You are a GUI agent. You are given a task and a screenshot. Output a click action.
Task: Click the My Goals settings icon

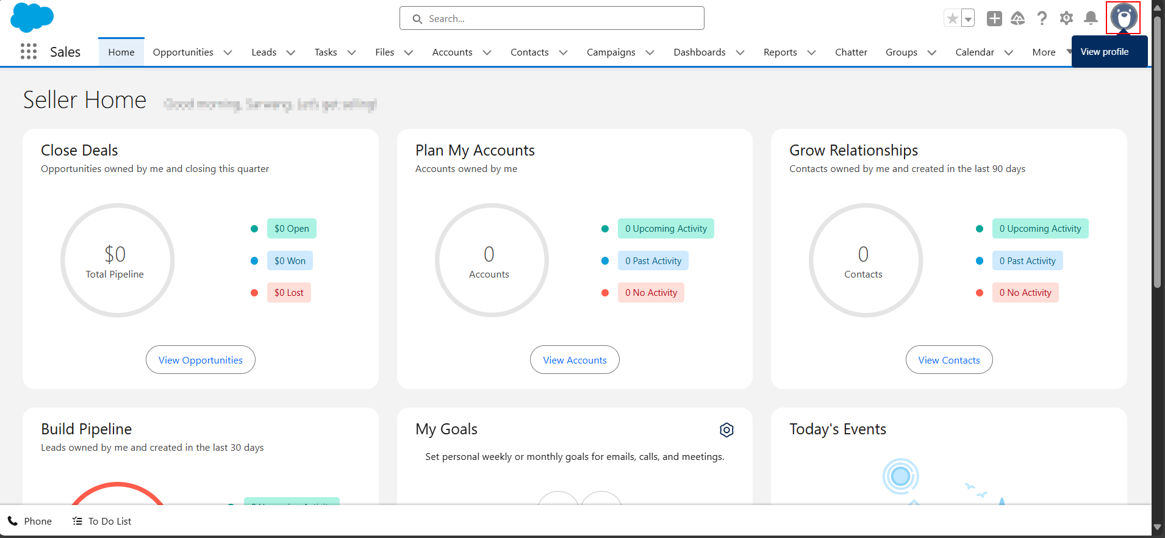pos(726,430)
